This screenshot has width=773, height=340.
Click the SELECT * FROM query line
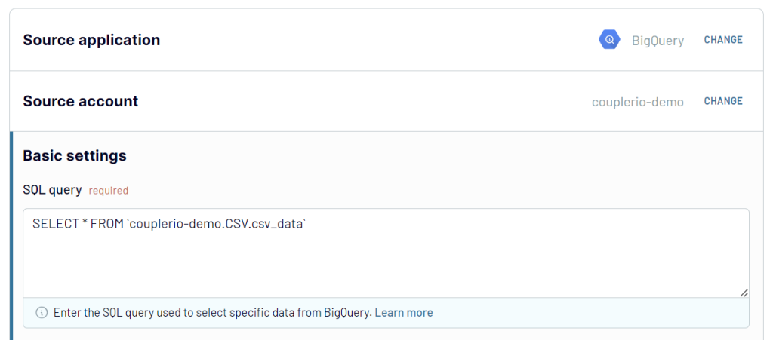[x=170, y=224]
